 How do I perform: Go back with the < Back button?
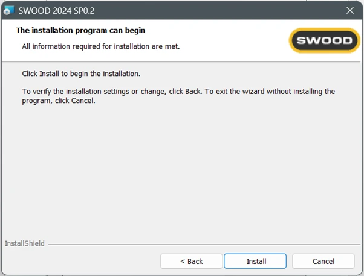[x=191, y=261]
